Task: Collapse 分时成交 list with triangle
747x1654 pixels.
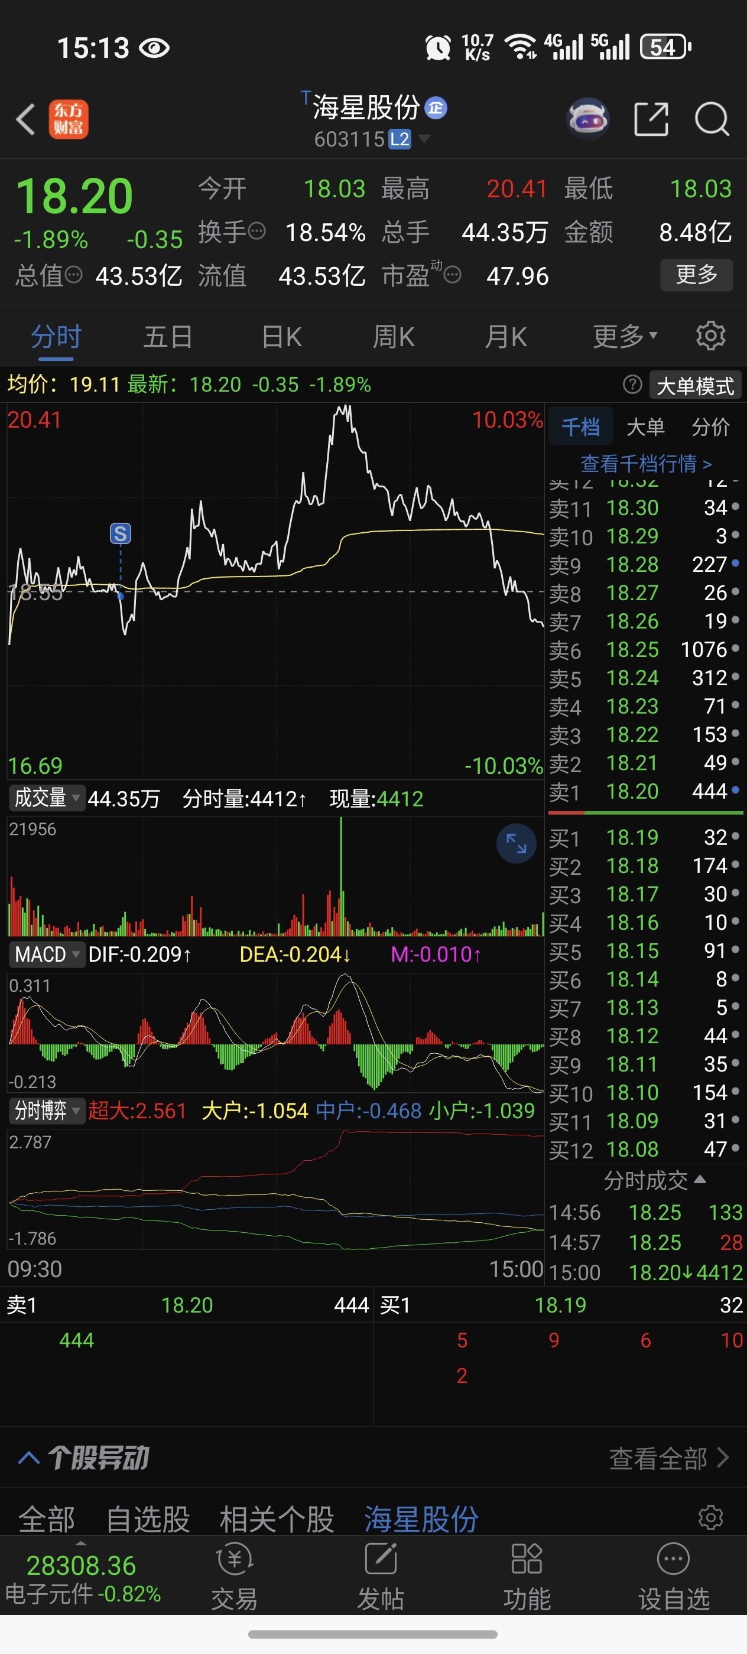Action: click(x=700, y=1180)
